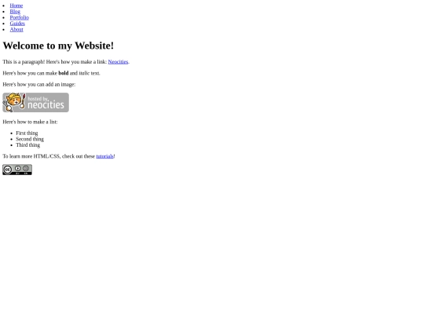This screenshot has width=424, height=318.
Task: Follow the Neocities hyperlink in the paragraph
Action: click(x=118, y=62)
